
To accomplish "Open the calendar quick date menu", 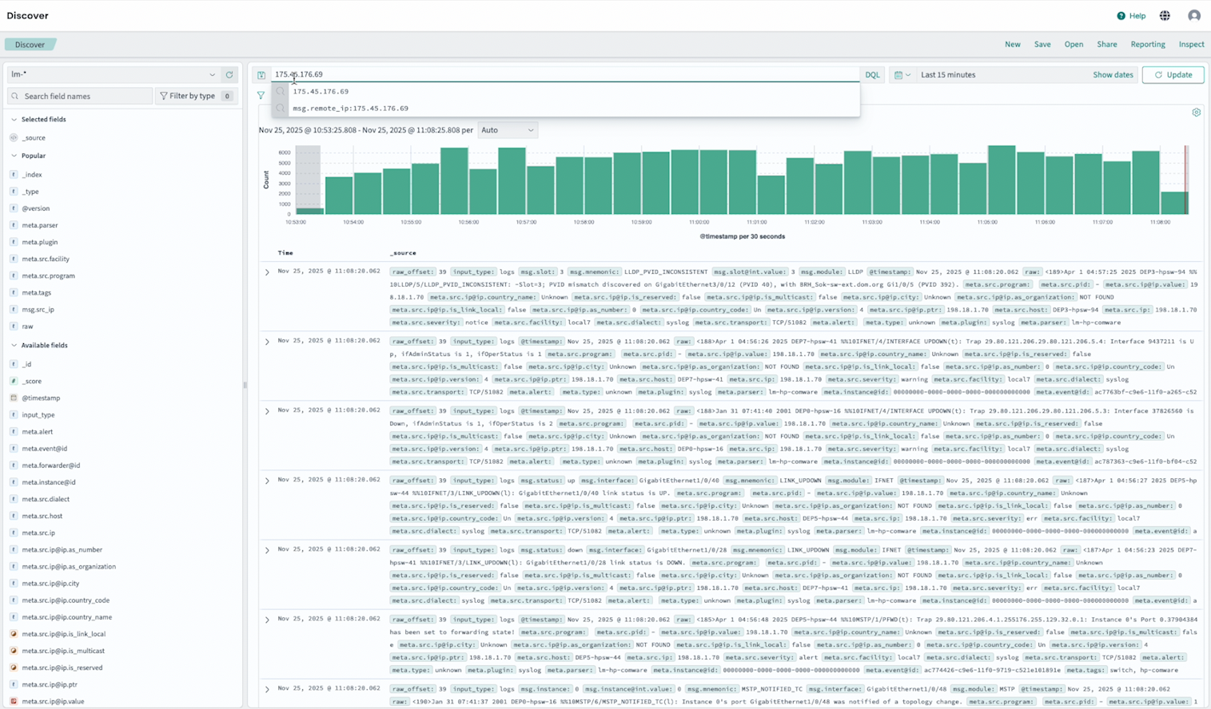I will [902, 75].
